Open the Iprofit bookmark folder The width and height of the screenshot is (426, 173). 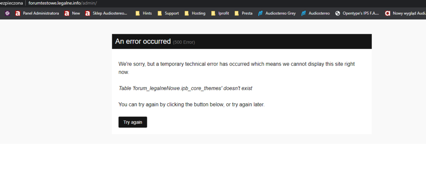[x=221, y=13]
